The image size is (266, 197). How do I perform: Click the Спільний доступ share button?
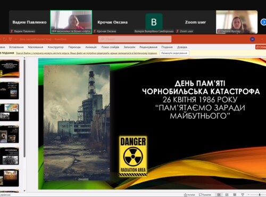[x=261, y=47]
